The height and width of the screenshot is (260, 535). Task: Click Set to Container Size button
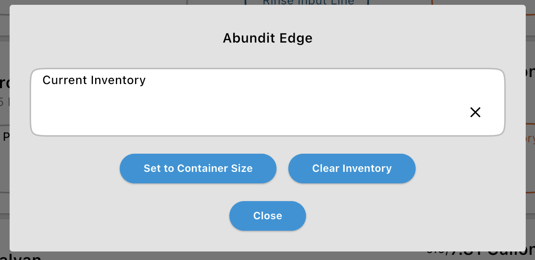pyautogui.click(x=198, y=169)
